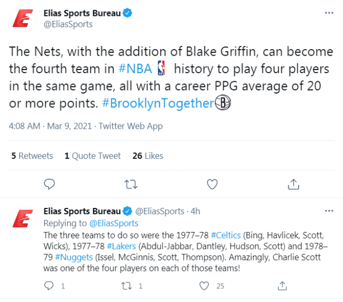Screen dimensions: 343x302
Task: Open Elias Sports Bureau avatar on main tweet
Action: tap(23, 19)
